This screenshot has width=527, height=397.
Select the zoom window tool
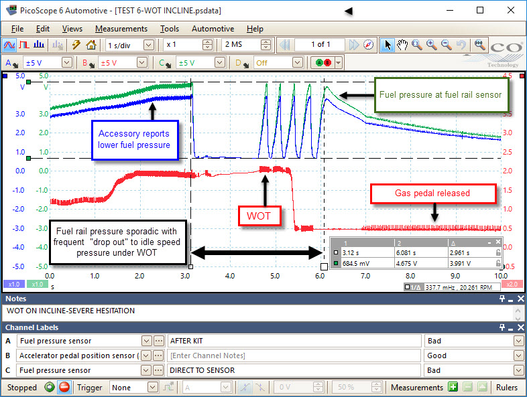417,45
